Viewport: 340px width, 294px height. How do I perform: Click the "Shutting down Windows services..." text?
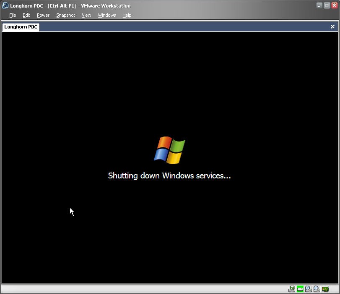(x=169, y=176)
